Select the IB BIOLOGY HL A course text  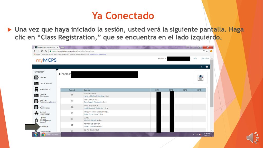point(91,100)
